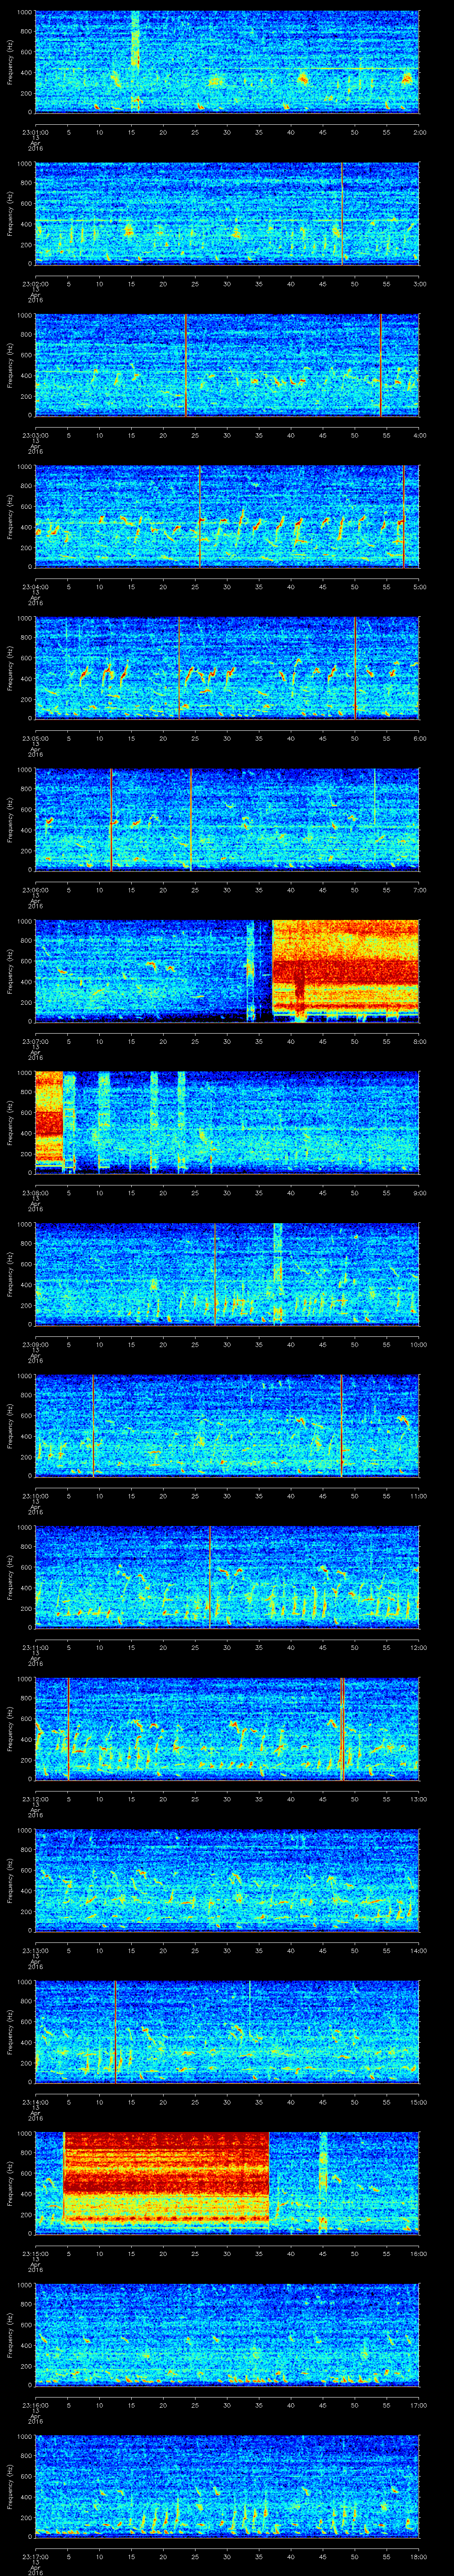This screenshot has height=2576, width=454.
Task: Click the "23:04:00" start time label
Action: (35, 586)
